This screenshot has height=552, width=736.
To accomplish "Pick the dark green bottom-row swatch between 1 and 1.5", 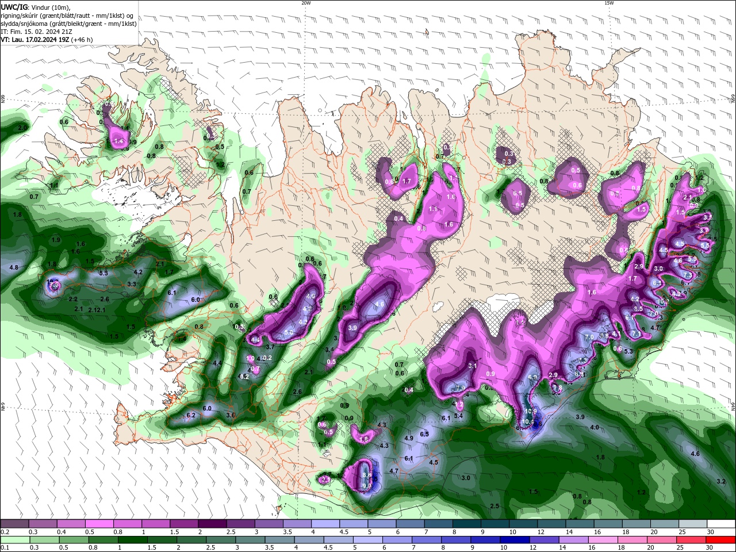I will [x=132, y=539].
